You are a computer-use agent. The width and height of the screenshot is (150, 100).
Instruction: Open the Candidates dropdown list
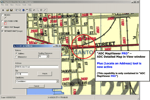pos(57,81)
